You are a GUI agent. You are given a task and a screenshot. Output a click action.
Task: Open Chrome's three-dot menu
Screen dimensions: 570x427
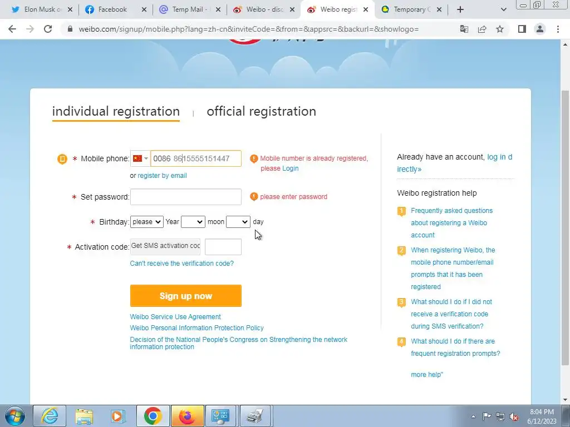558,29
